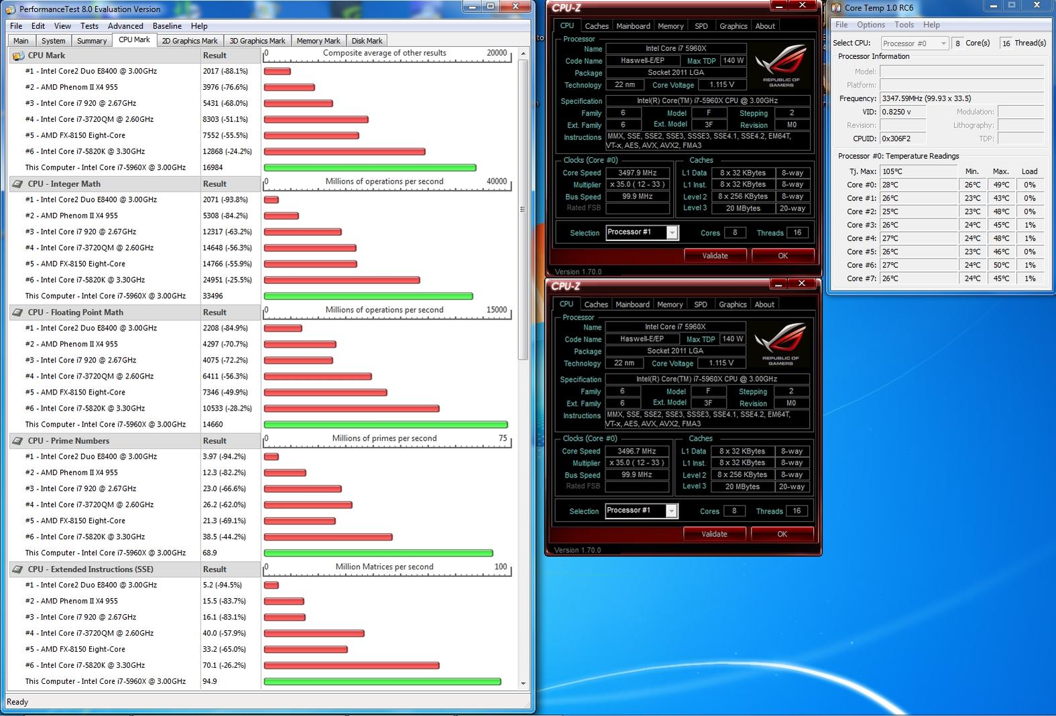Click the CPU Mark section header icon

(17, 56)
